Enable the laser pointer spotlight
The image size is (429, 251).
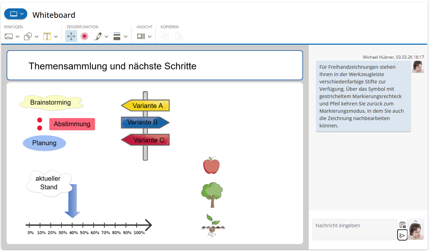pos(84,36)
